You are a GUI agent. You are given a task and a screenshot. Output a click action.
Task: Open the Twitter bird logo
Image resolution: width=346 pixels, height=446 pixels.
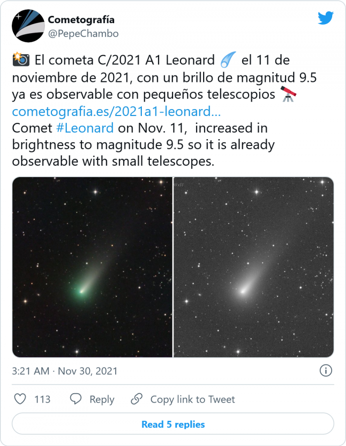point(325,18)
